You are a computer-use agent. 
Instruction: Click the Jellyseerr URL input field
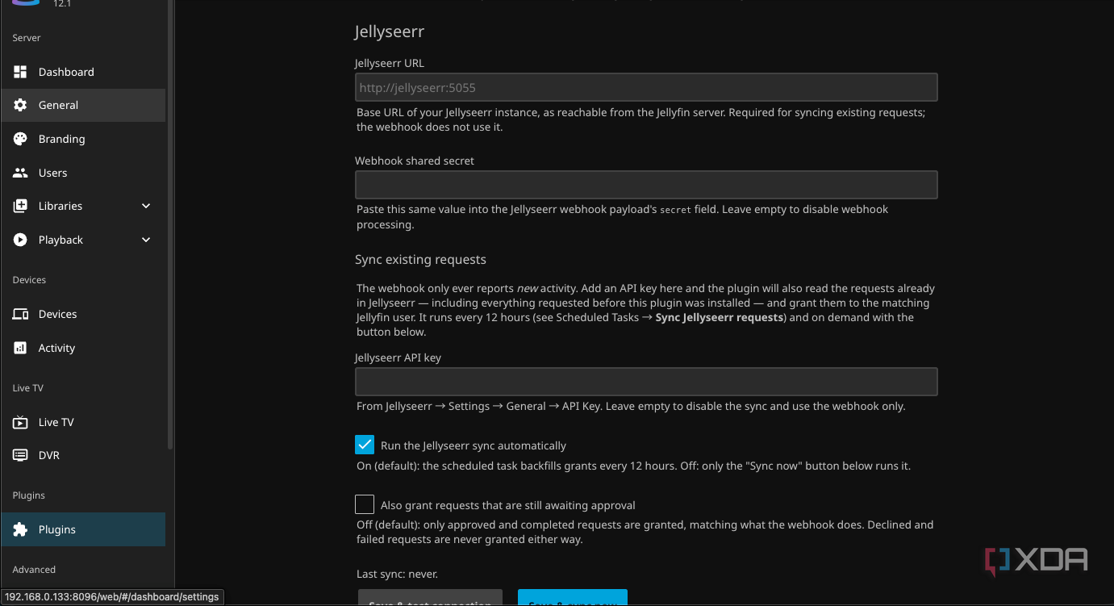click(646, 87)
